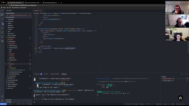Viewport: 189px width, 106px height.
Task: Switch to the Output panel tab
Action: (46, 74)
